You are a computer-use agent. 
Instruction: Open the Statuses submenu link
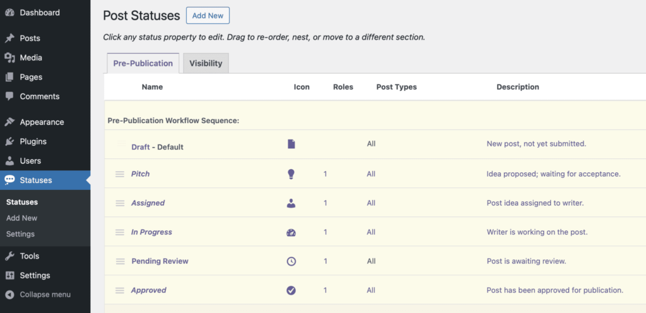(x=22, y=202)
